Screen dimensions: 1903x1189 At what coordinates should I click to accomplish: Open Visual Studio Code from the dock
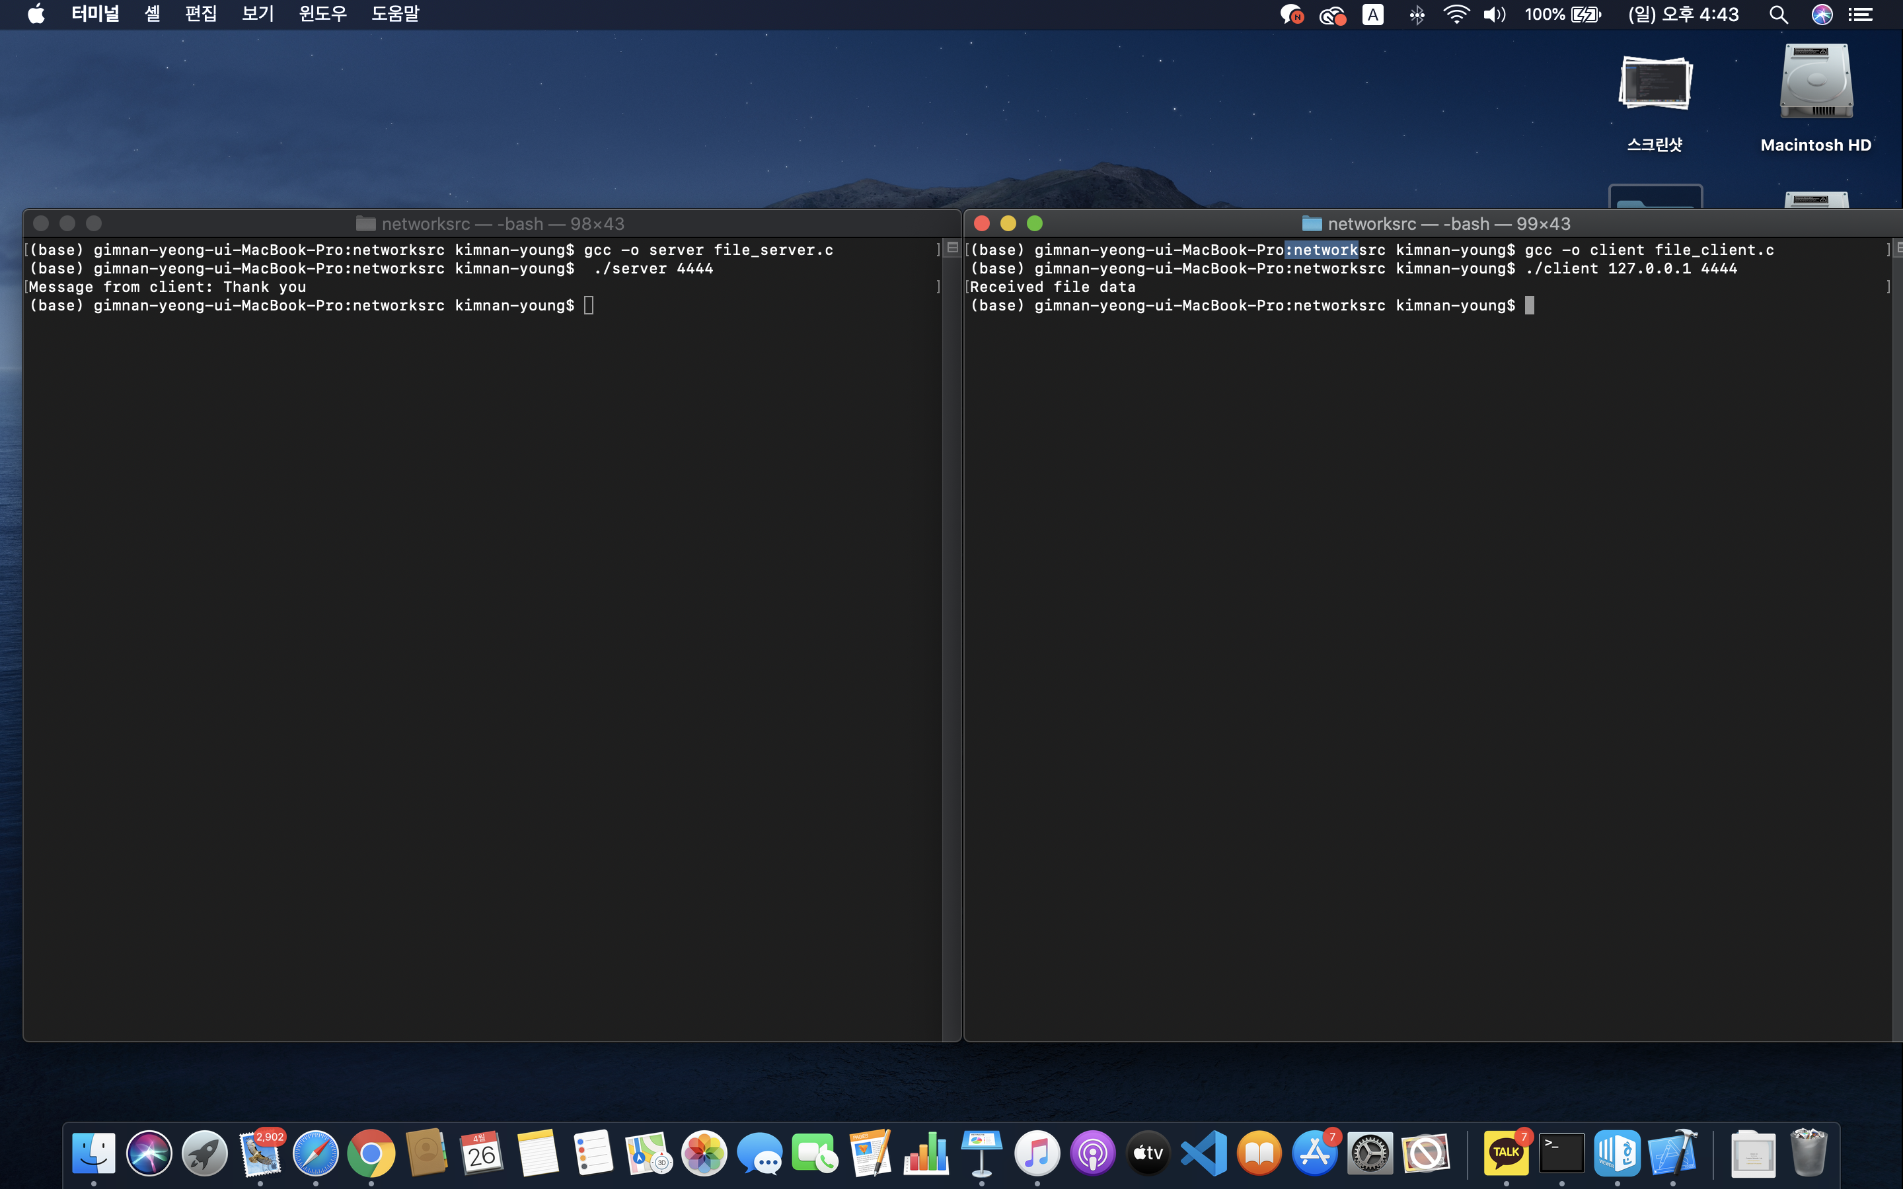pos(1204,1153)
